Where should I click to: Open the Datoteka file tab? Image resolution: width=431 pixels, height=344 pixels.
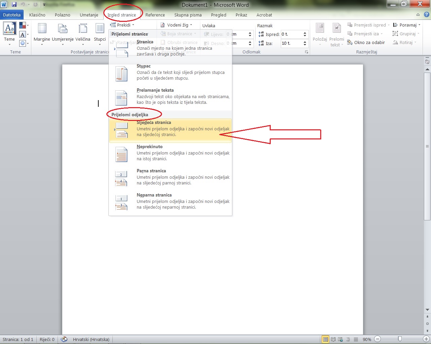pos(12,15)
